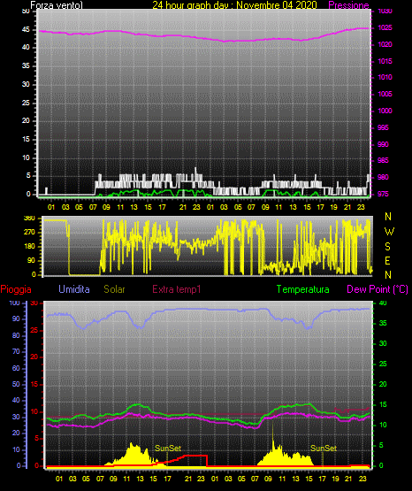Select the green 35 value on temperature axis
This screenshot has height=491, width=412.
click(x=383, y=323)
